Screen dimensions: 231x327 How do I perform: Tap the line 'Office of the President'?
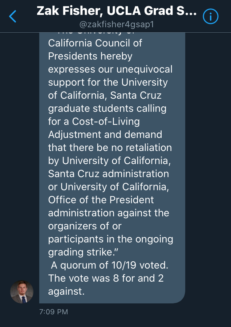click(x=101, y=200)
